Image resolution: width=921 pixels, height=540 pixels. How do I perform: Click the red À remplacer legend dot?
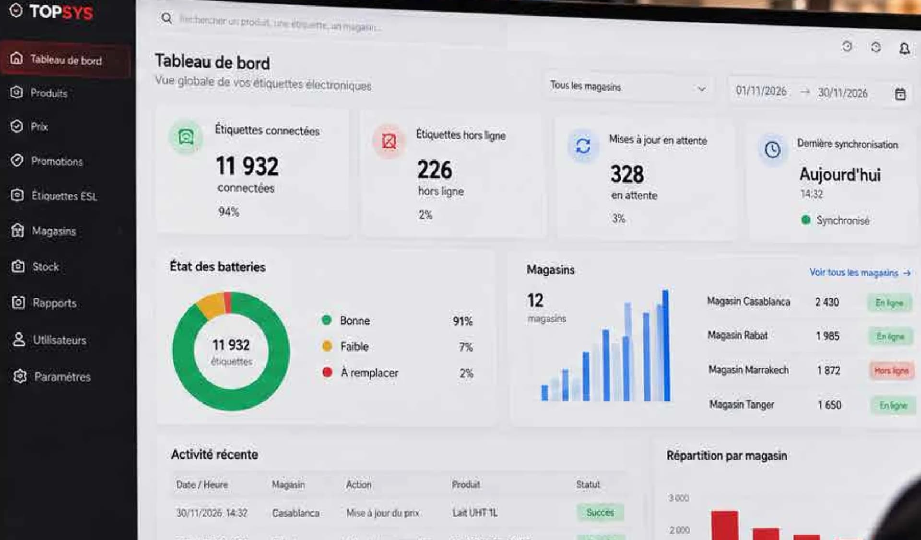coord(328,372)
